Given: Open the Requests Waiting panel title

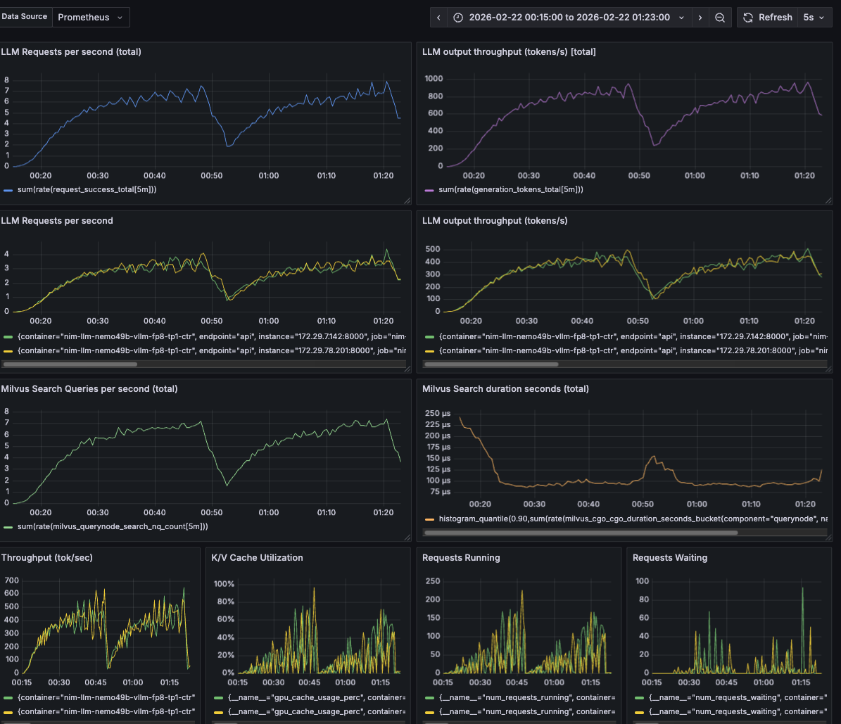Looking at the screenshot, I should [x=670, y=558].
